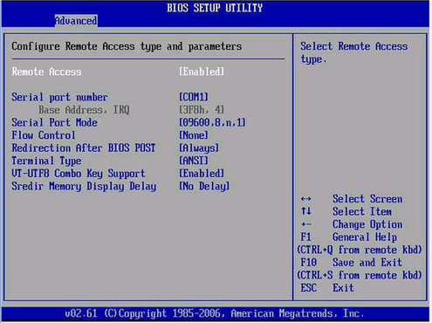Open the [No Delay] value
The height and width of the screenshot is (323, 432).
click(x=204, y=186)
